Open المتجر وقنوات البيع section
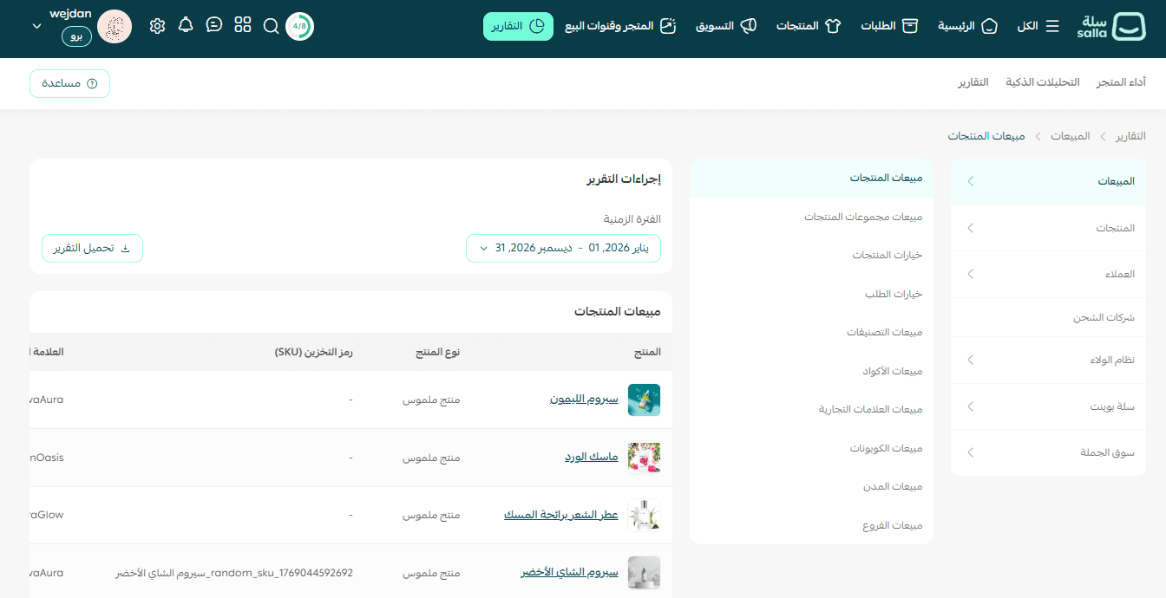 point(620,26)
